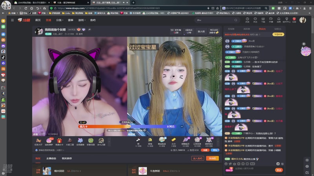The image size is (314, 176).
Task: Open a new browser tab
Action: point(133,3)
